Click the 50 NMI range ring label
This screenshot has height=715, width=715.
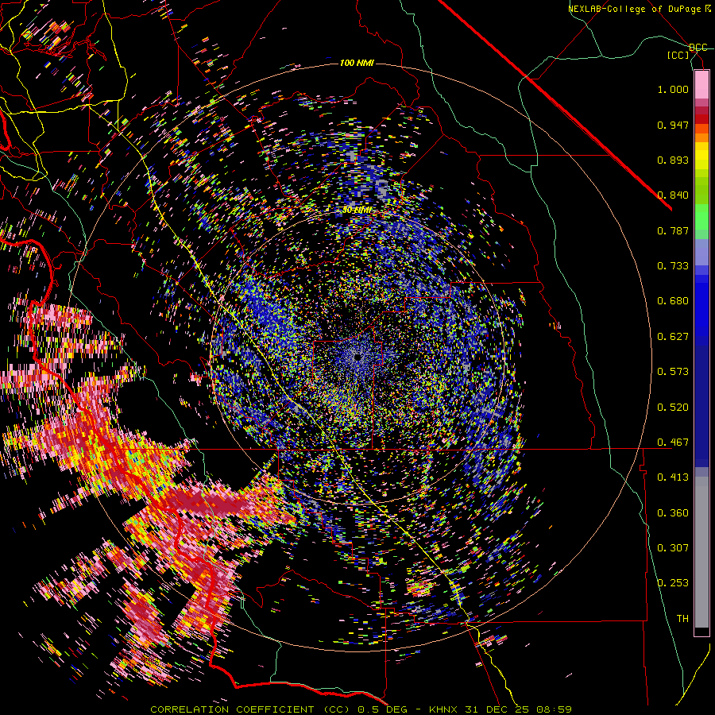tap(357, 211)
